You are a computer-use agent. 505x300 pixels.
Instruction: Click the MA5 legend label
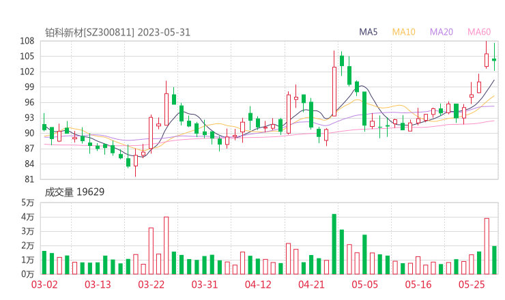click(x=368, y=32)
